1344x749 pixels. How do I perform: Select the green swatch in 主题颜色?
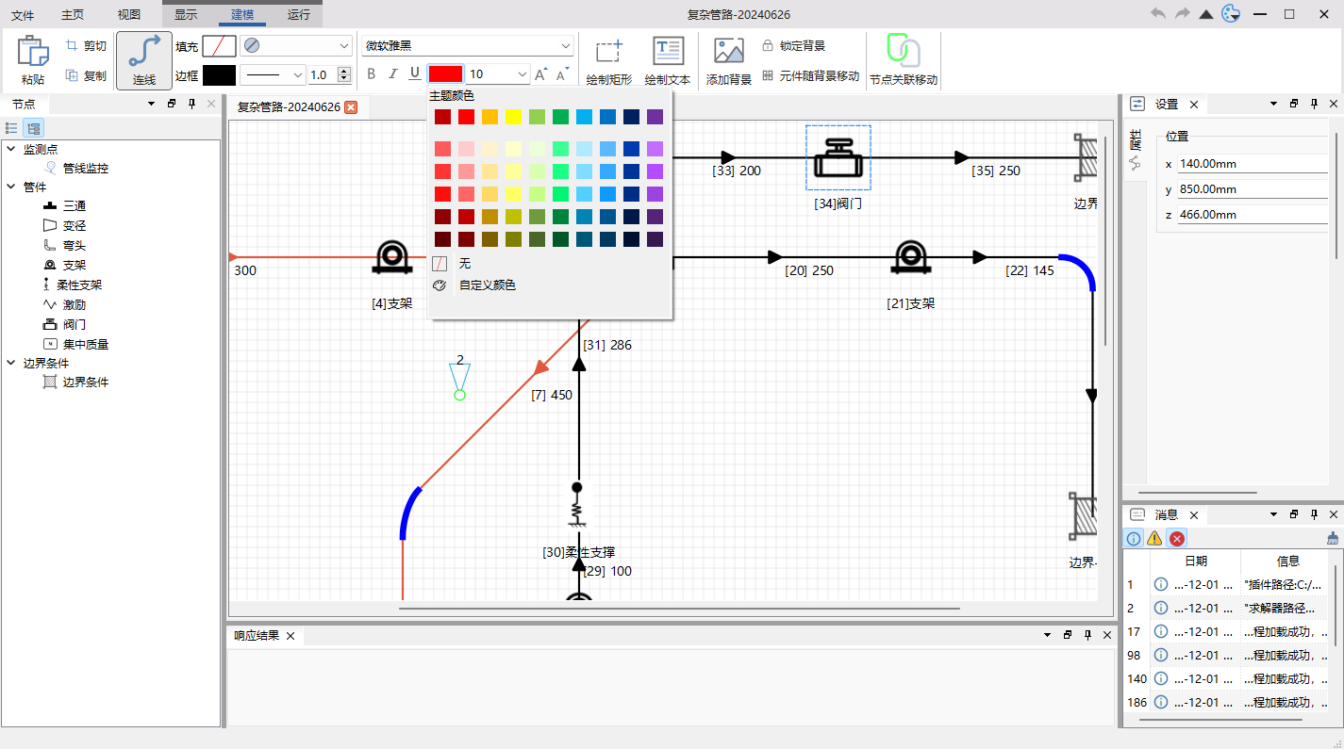[560, 116]
